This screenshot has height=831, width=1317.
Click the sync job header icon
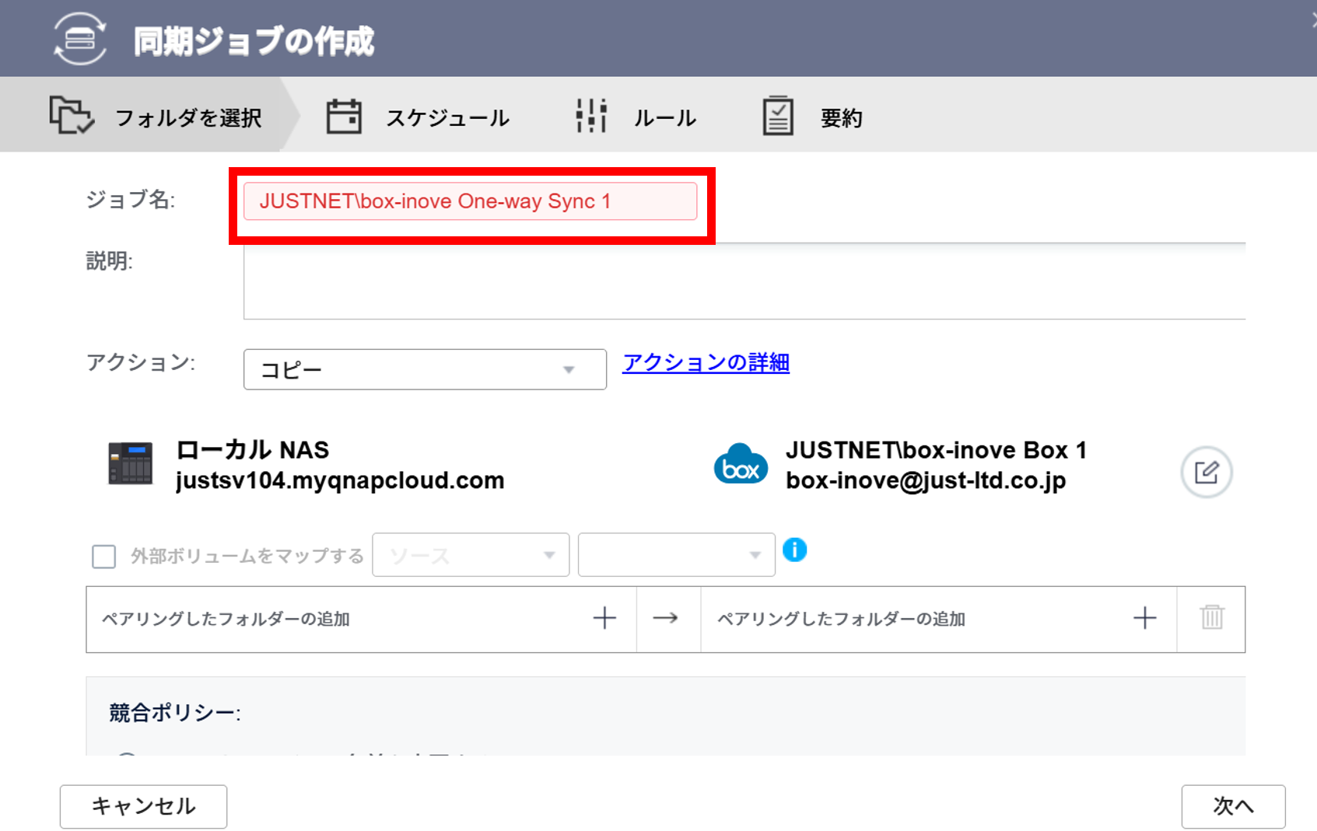[x=80, y=39]
